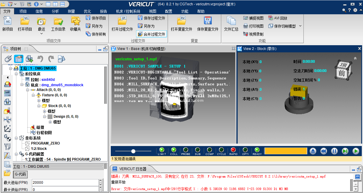Click 打印视图 printer button

[253, 26]
